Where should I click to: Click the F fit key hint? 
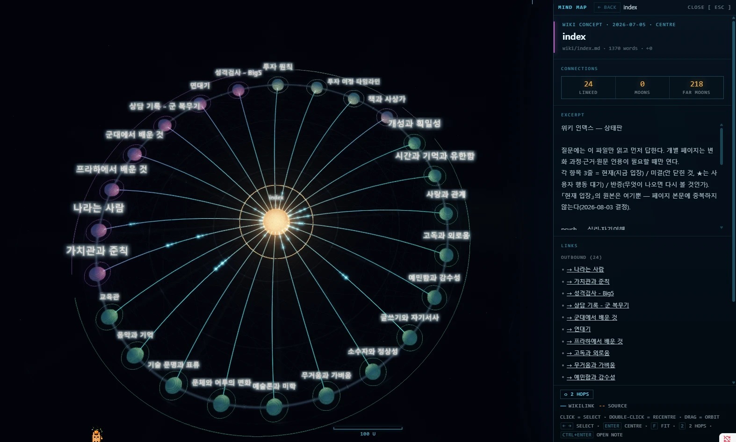(654, 426)
